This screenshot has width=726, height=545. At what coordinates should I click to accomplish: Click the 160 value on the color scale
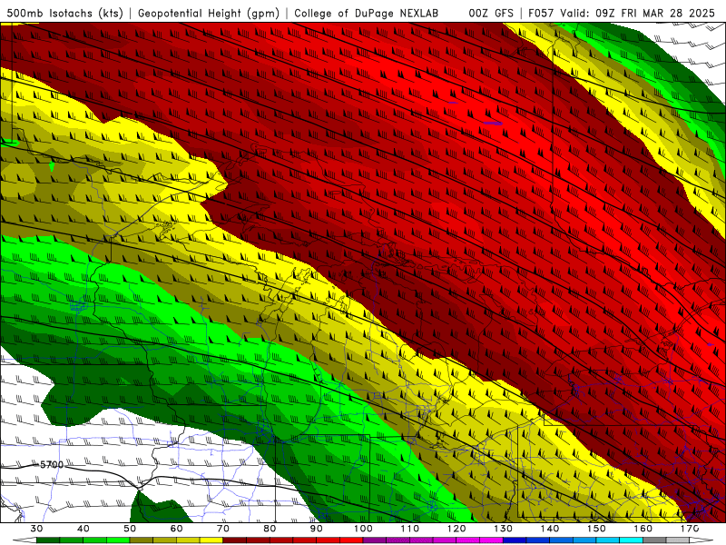coord(643,529)
